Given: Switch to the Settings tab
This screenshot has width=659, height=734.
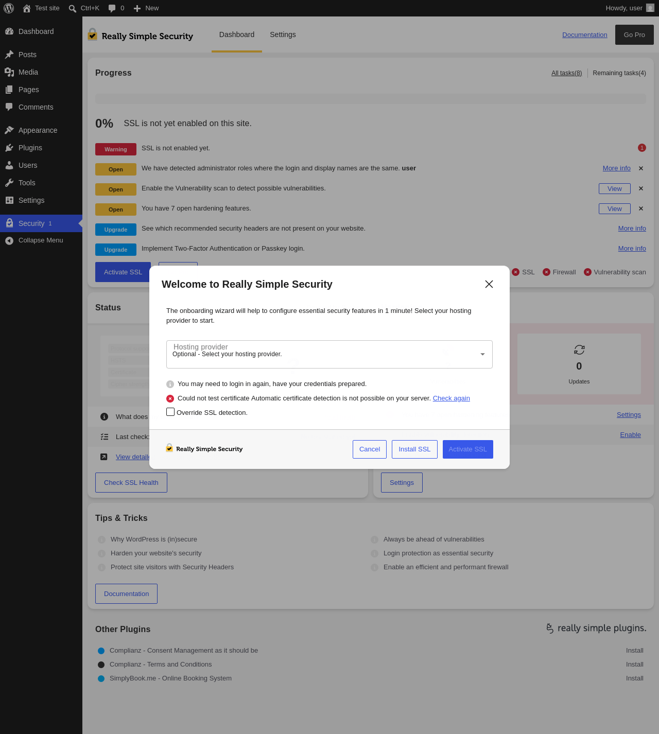Looking at the screenshot, I should click(283, 34).
